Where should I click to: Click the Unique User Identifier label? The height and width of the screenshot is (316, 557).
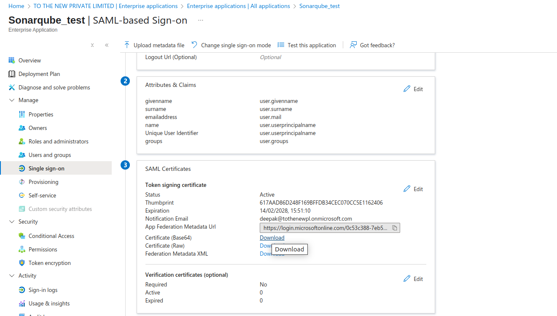point(172,133)
